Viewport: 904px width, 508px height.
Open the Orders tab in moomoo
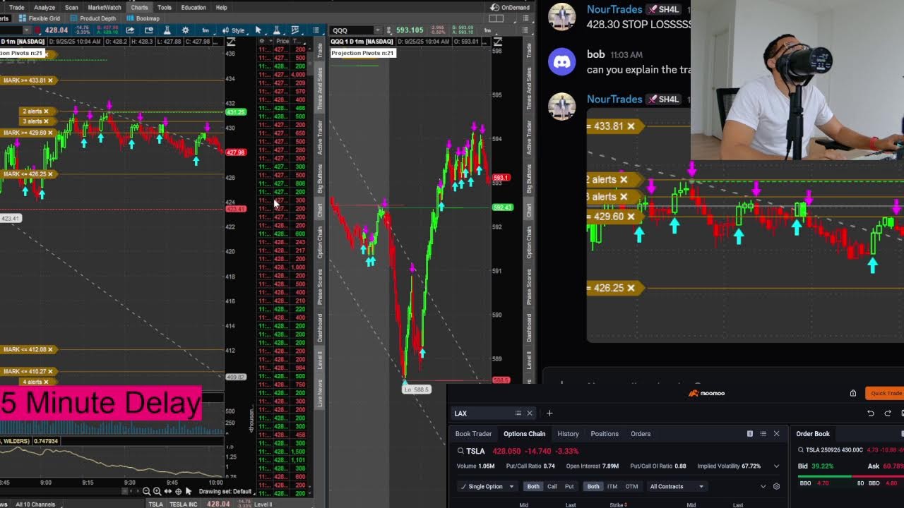point(641,434)
